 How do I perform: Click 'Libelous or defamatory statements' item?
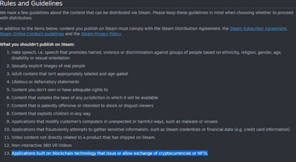coord(45,82)
